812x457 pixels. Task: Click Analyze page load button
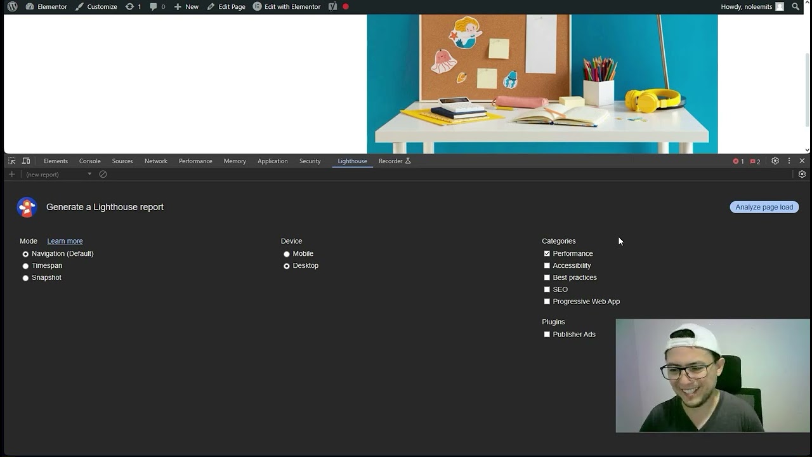tap(764, 207)
